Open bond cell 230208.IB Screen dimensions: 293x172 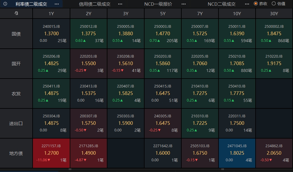(x=126, y=64)
